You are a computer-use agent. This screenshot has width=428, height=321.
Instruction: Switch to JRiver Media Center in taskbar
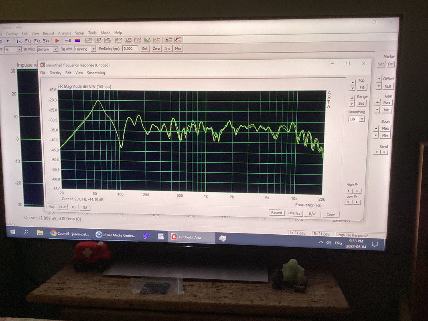[x=116, y=235]
